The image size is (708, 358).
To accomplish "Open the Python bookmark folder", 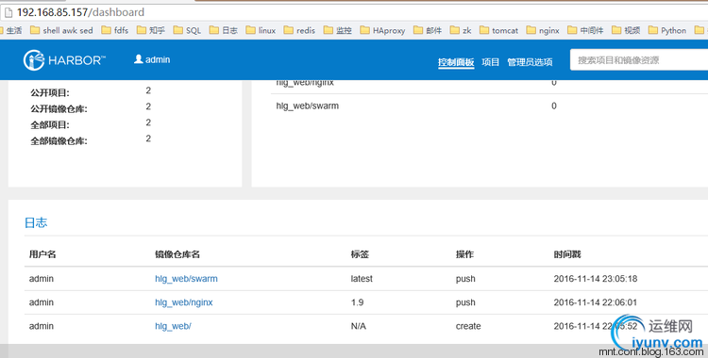I will click(x=667, y=30).
